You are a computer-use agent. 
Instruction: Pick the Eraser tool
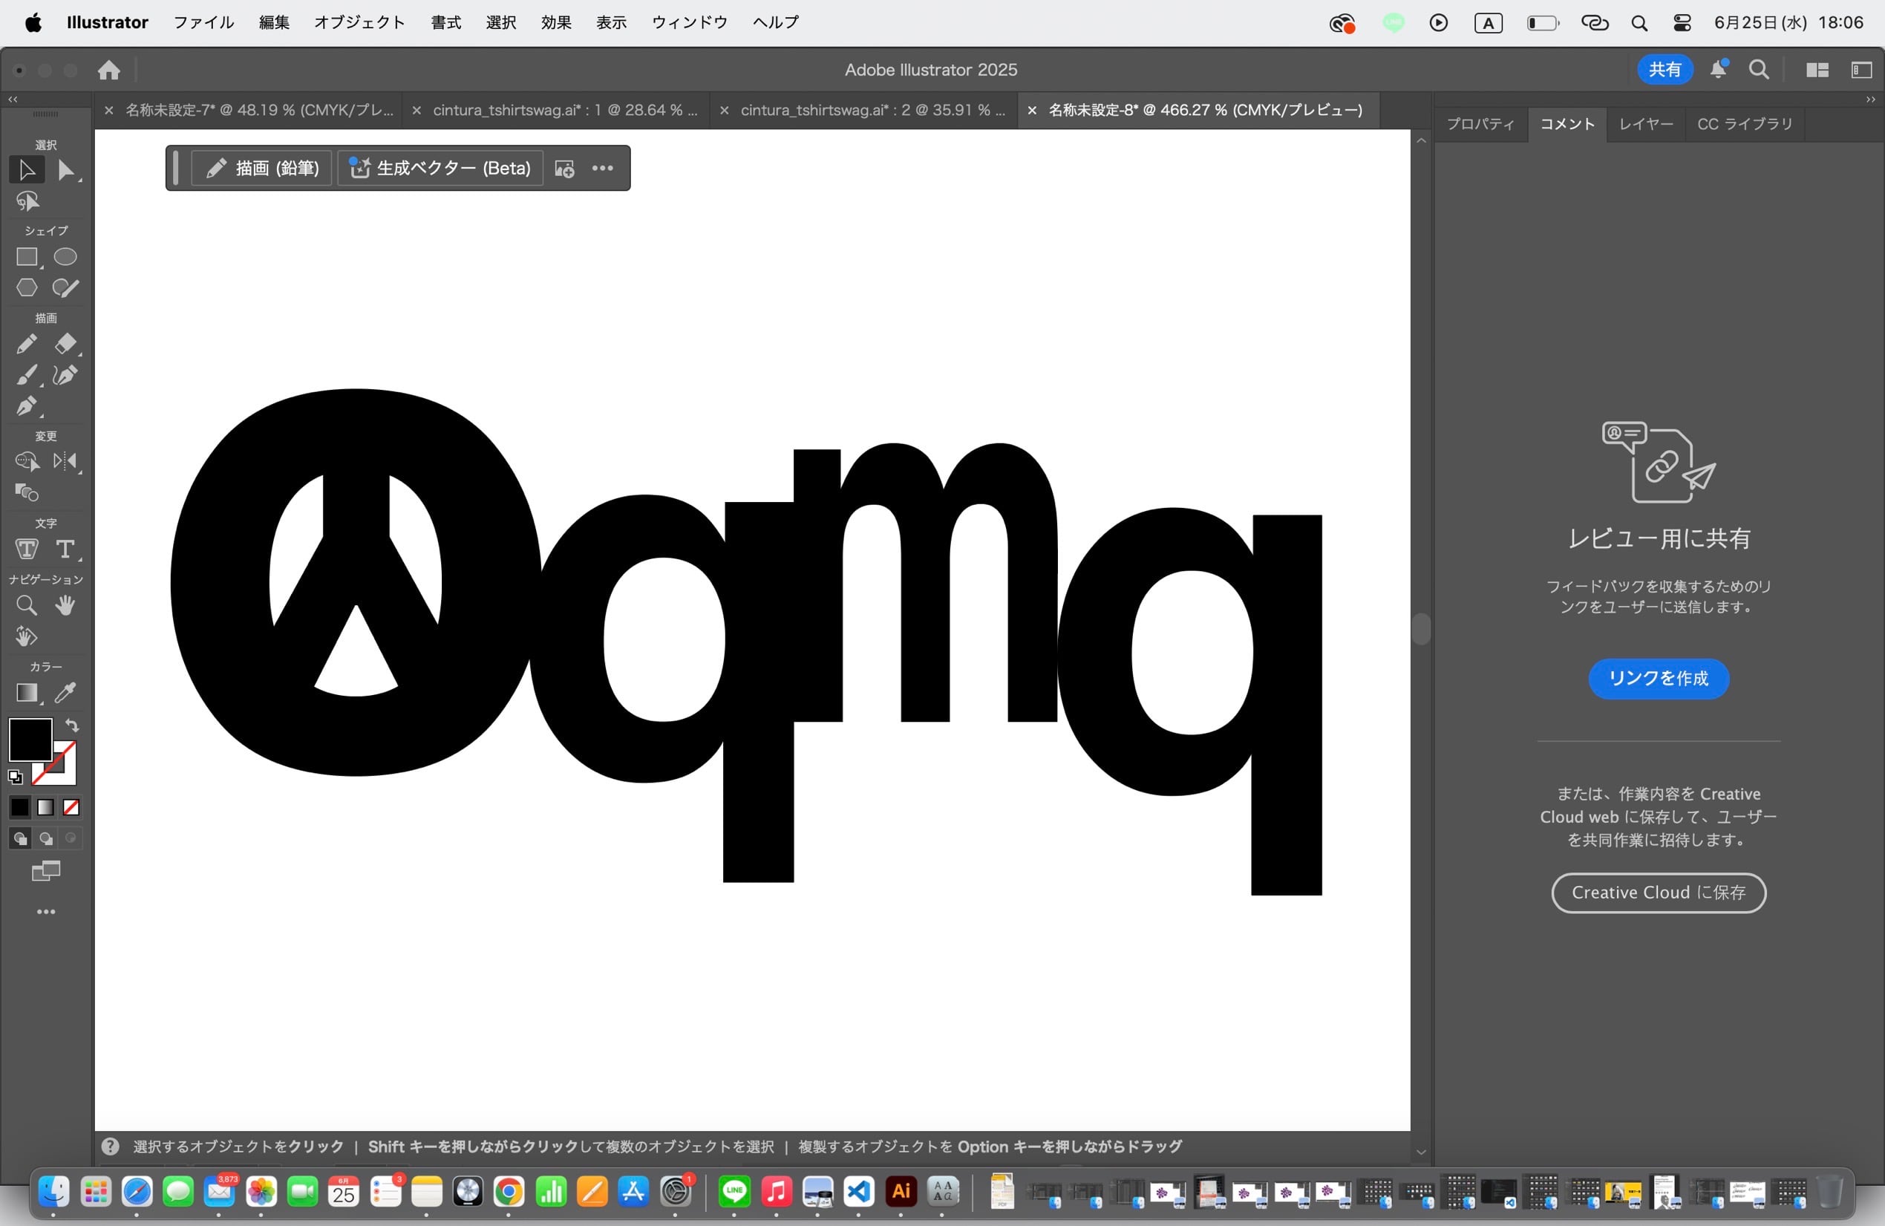(65, 344)
